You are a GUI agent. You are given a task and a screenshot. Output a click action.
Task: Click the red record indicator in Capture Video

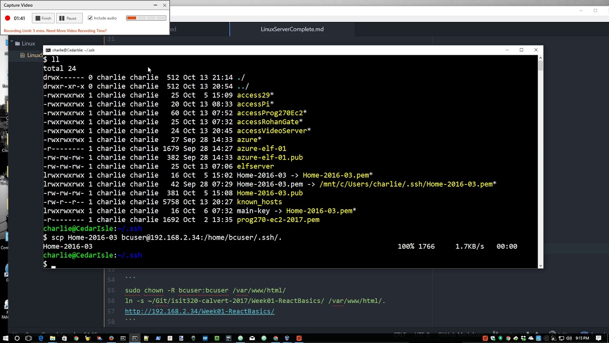click(x=8, y=18)
